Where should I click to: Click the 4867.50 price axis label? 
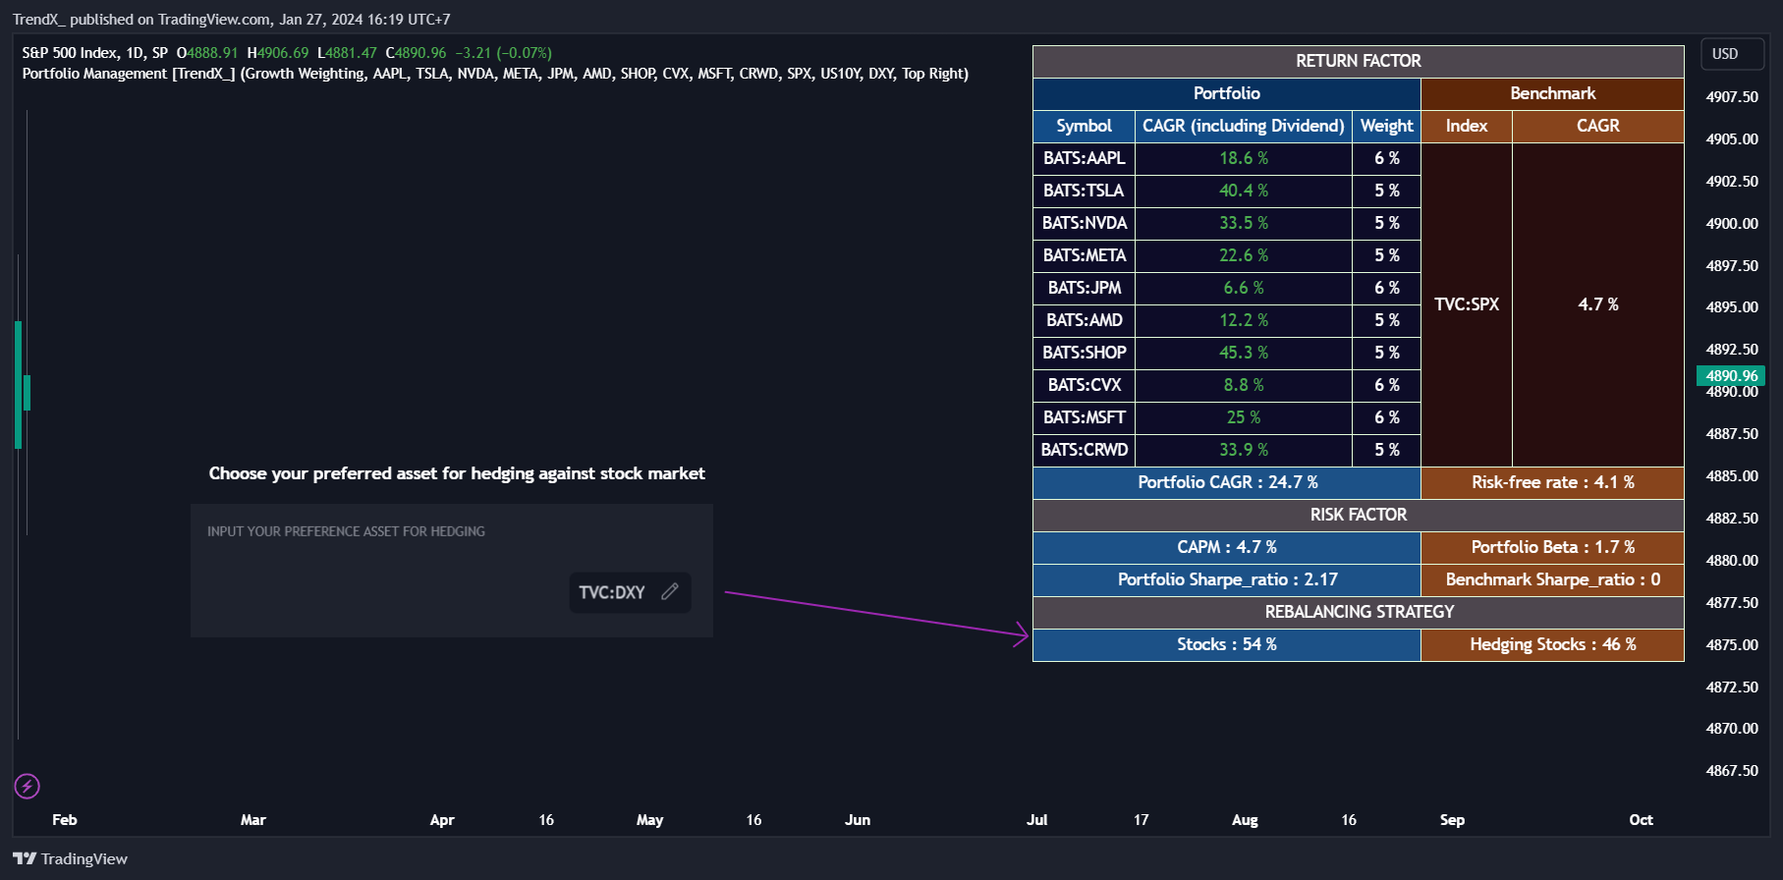(x=1732, y=771)
